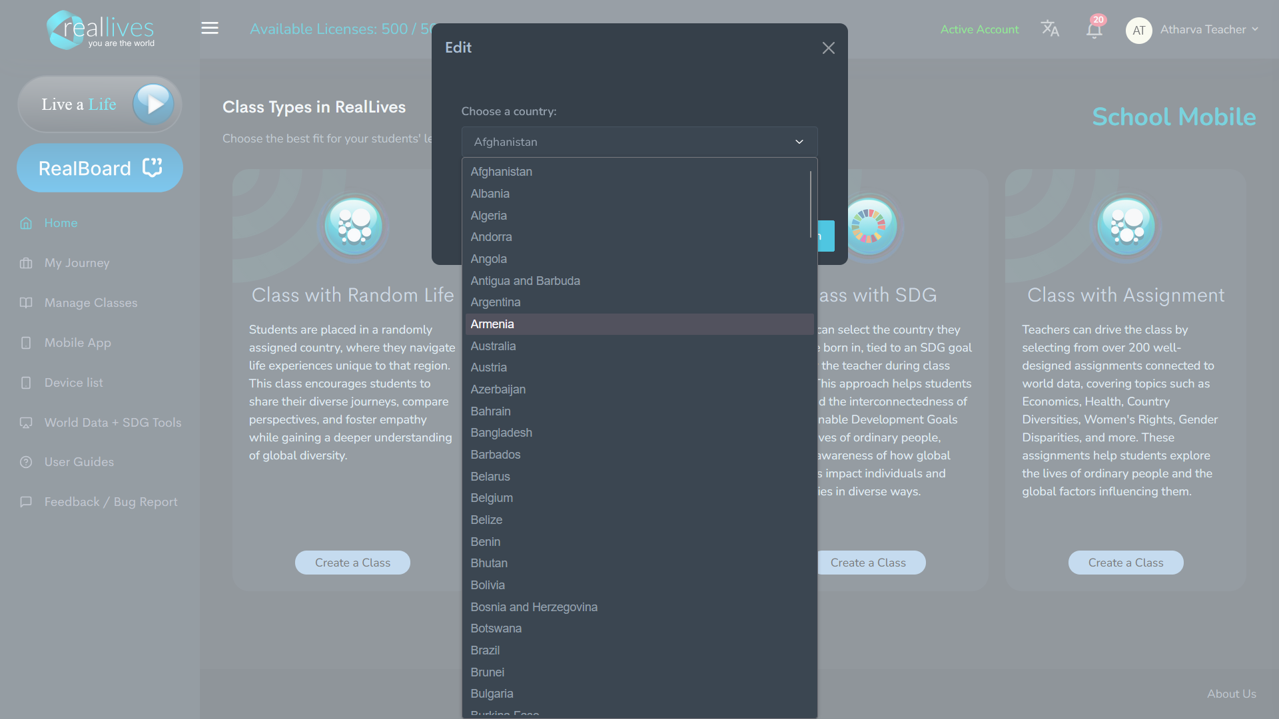Open the language translate icon
This screenshot has height=719, width=1279.
click(x=1050, y=29)
